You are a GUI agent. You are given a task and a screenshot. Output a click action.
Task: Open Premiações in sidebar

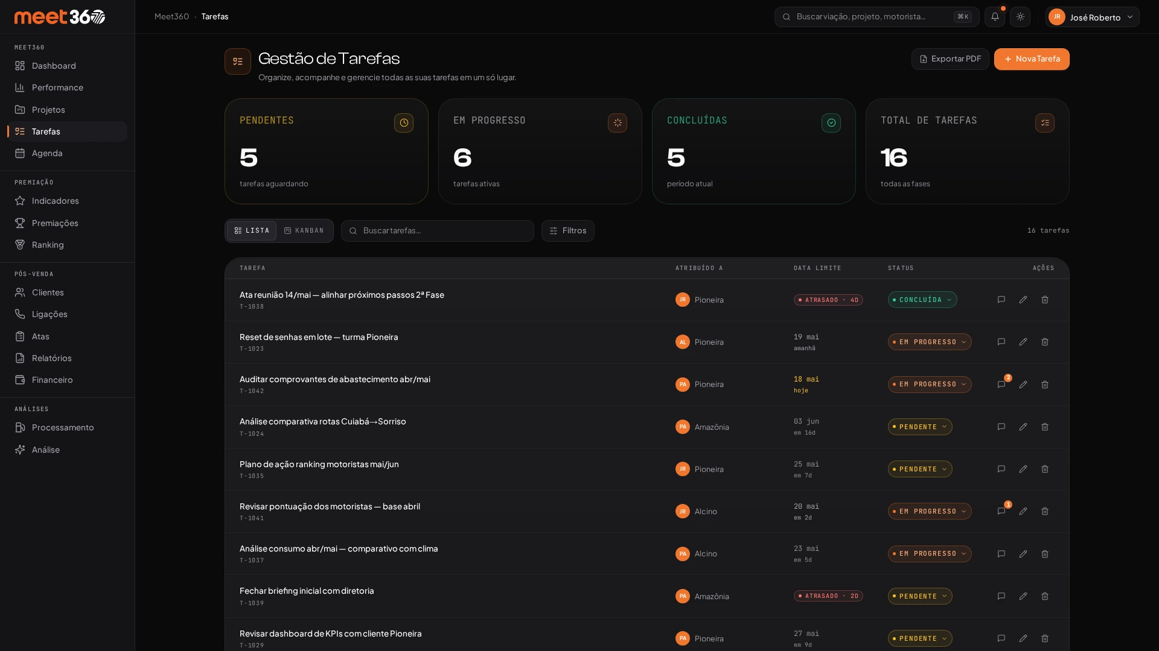coord(67,223)
